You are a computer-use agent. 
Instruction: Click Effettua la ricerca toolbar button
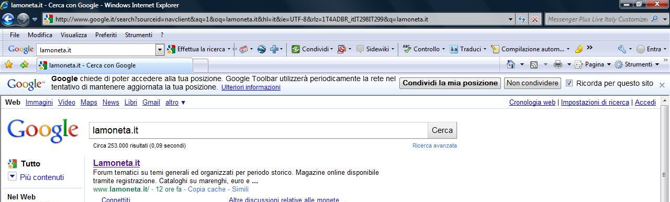click(x=198, y=49)
